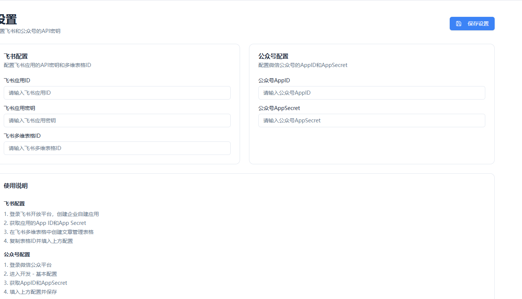The height and width of the screenshot is (299, 522).
Task: Select the 公众号配置 card title above the form
Action: [273, 57]
